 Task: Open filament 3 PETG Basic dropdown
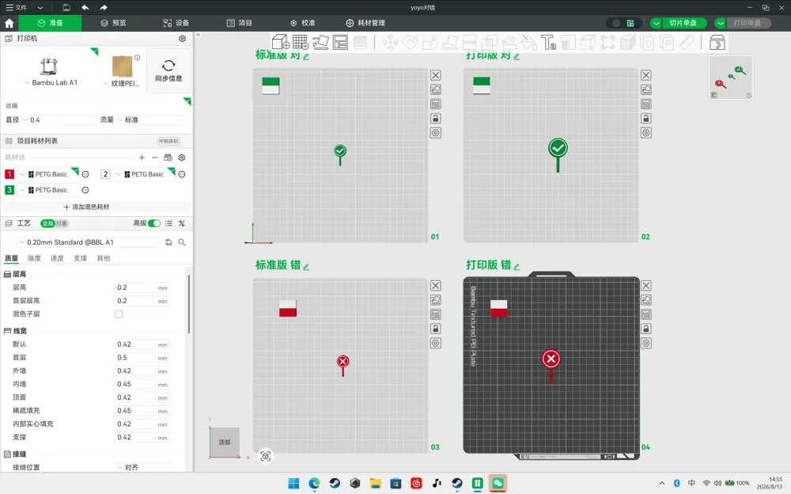coord(48,190)
